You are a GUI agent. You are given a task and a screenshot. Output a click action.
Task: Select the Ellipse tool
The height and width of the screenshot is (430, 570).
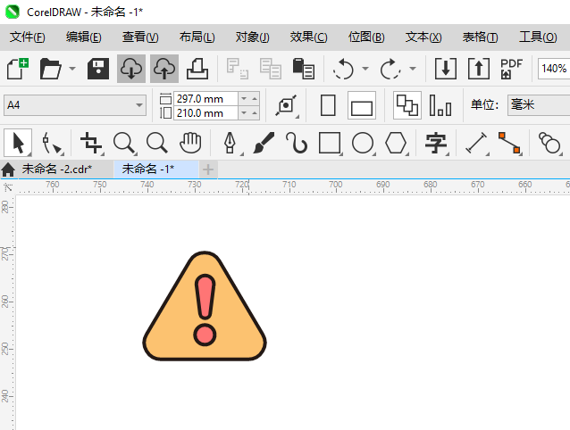pos(363,143)
